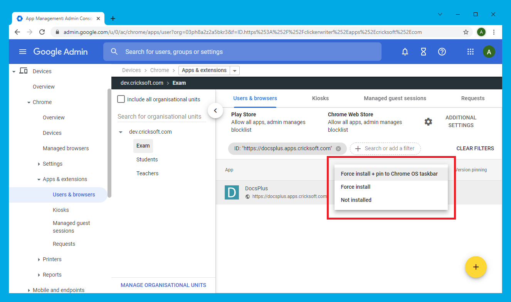Switch to the Kiosks tab
Viewport: 511px width, 302px height.
pyautogui.click(x=320, y=98)
